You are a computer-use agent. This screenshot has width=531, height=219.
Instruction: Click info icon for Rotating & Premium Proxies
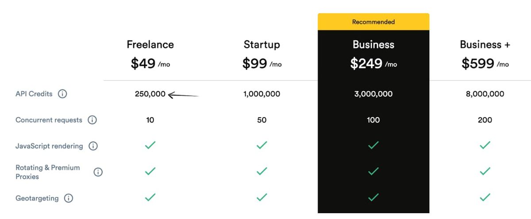click(x=98, y=172)
